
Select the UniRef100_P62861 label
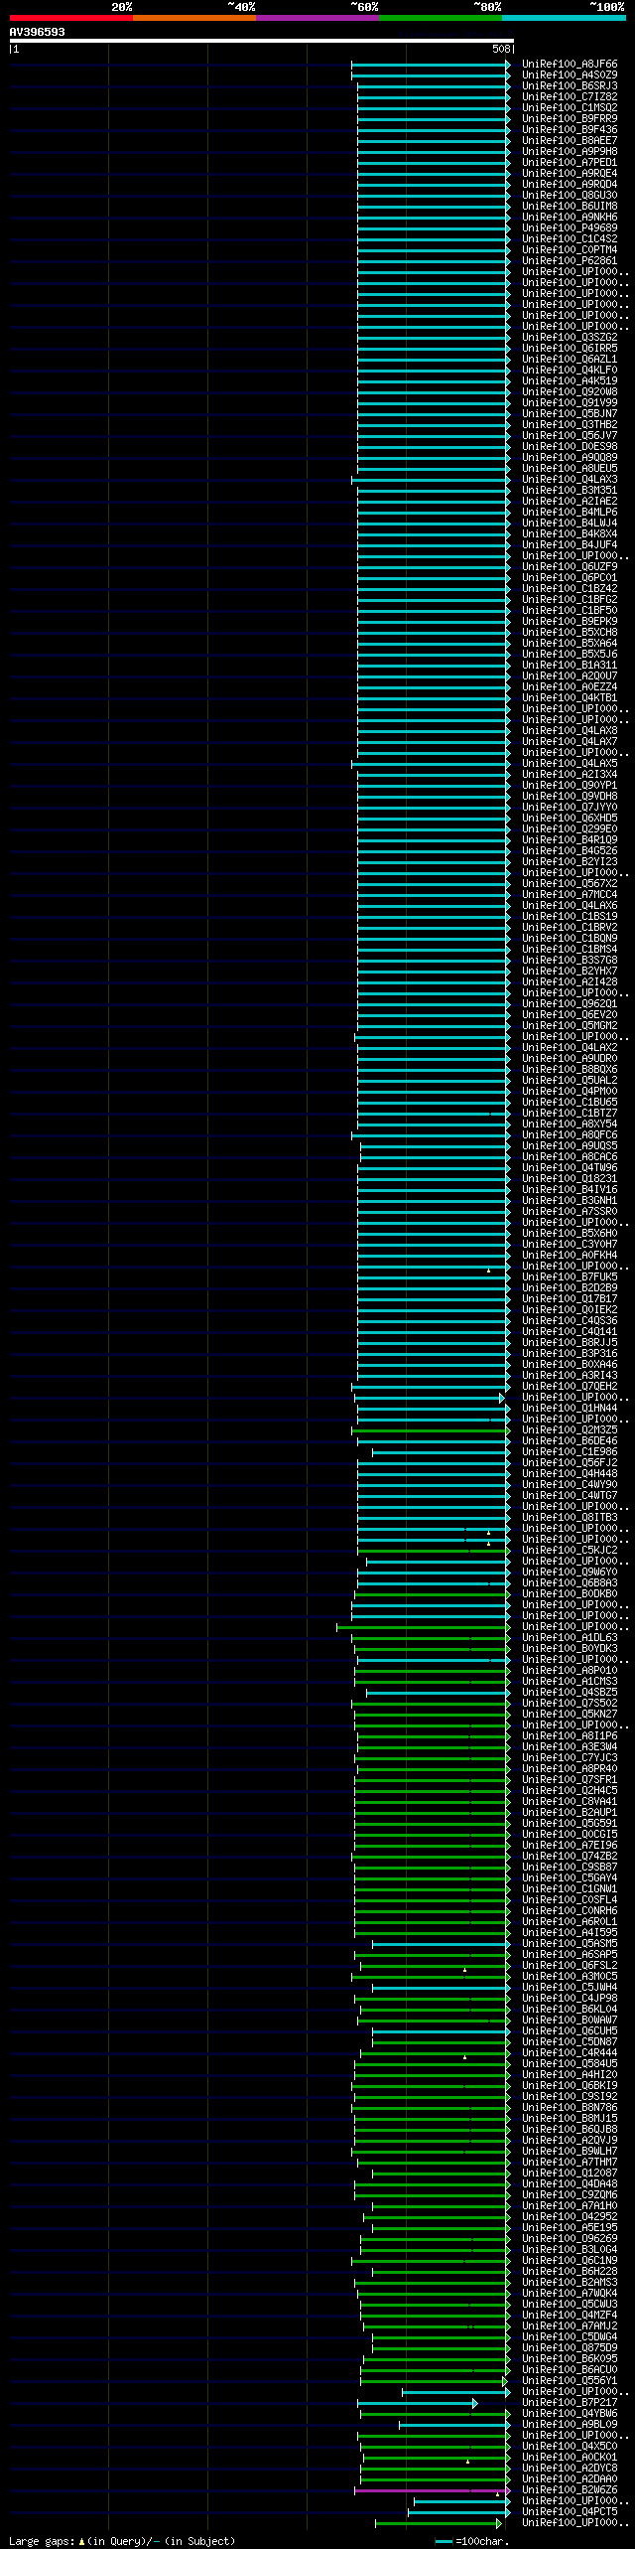click(570, 261)
